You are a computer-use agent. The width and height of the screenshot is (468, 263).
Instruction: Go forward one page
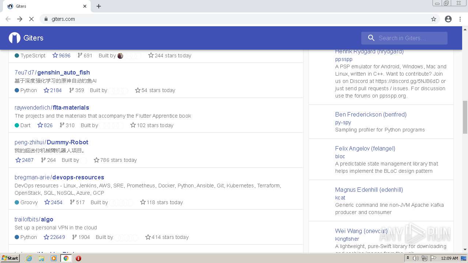coord(20,19)
